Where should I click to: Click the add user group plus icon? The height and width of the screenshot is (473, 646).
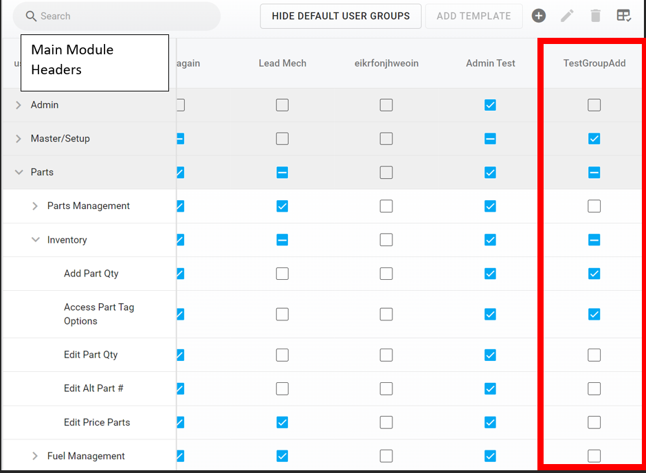click(539, 16)
